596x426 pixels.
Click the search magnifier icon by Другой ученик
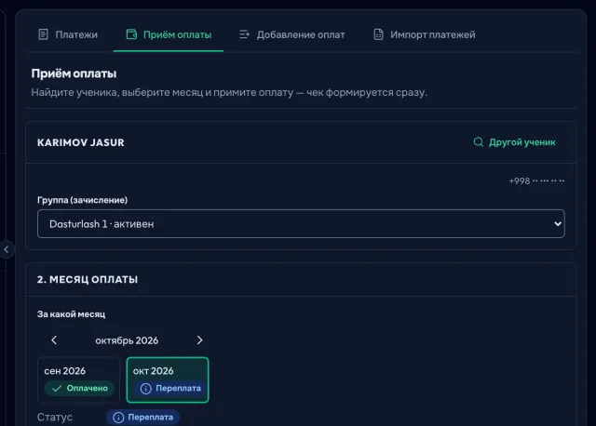(479, 142)
